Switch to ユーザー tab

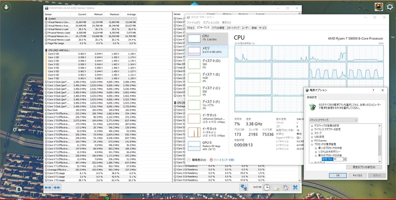pos(246,28)
